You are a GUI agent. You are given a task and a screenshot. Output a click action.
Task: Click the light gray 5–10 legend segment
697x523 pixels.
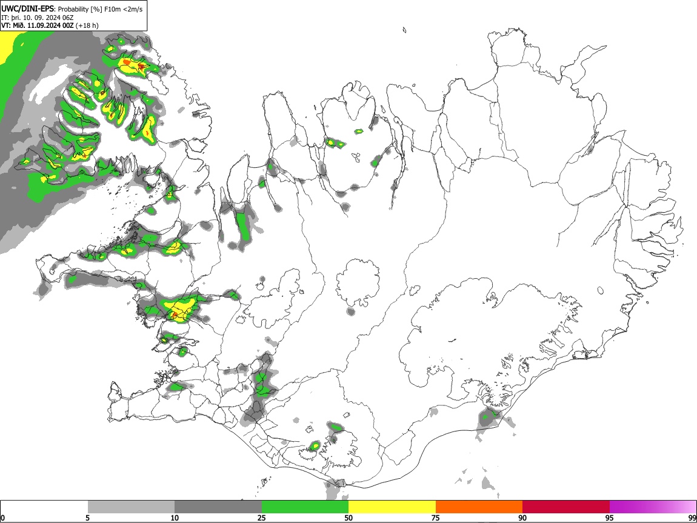point(131,507)
